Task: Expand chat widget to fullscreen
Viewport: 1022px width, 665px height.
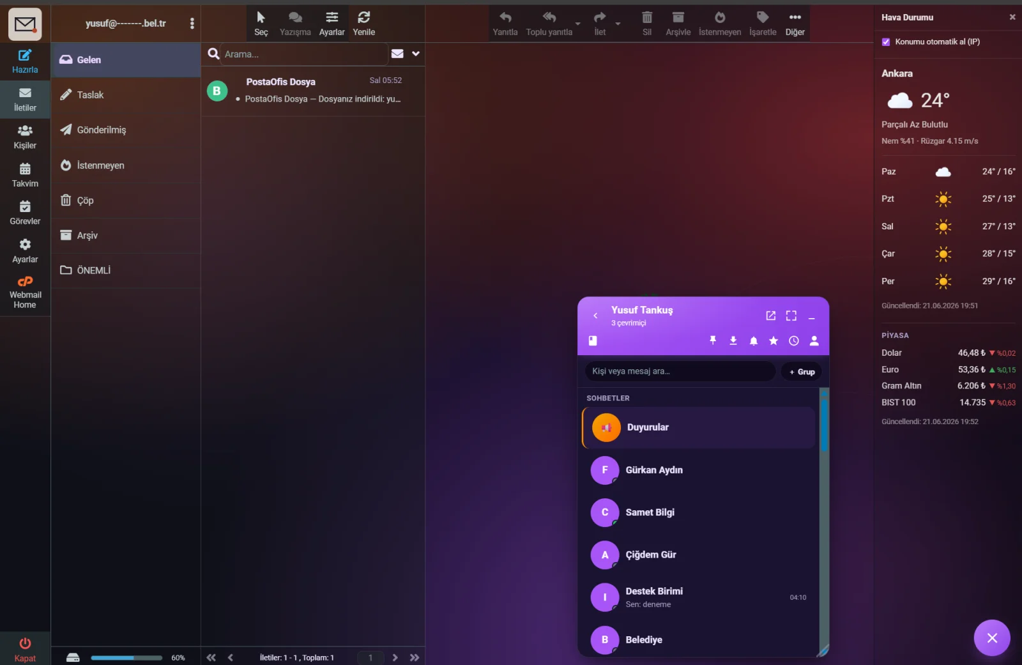Action: pos(791,316)
